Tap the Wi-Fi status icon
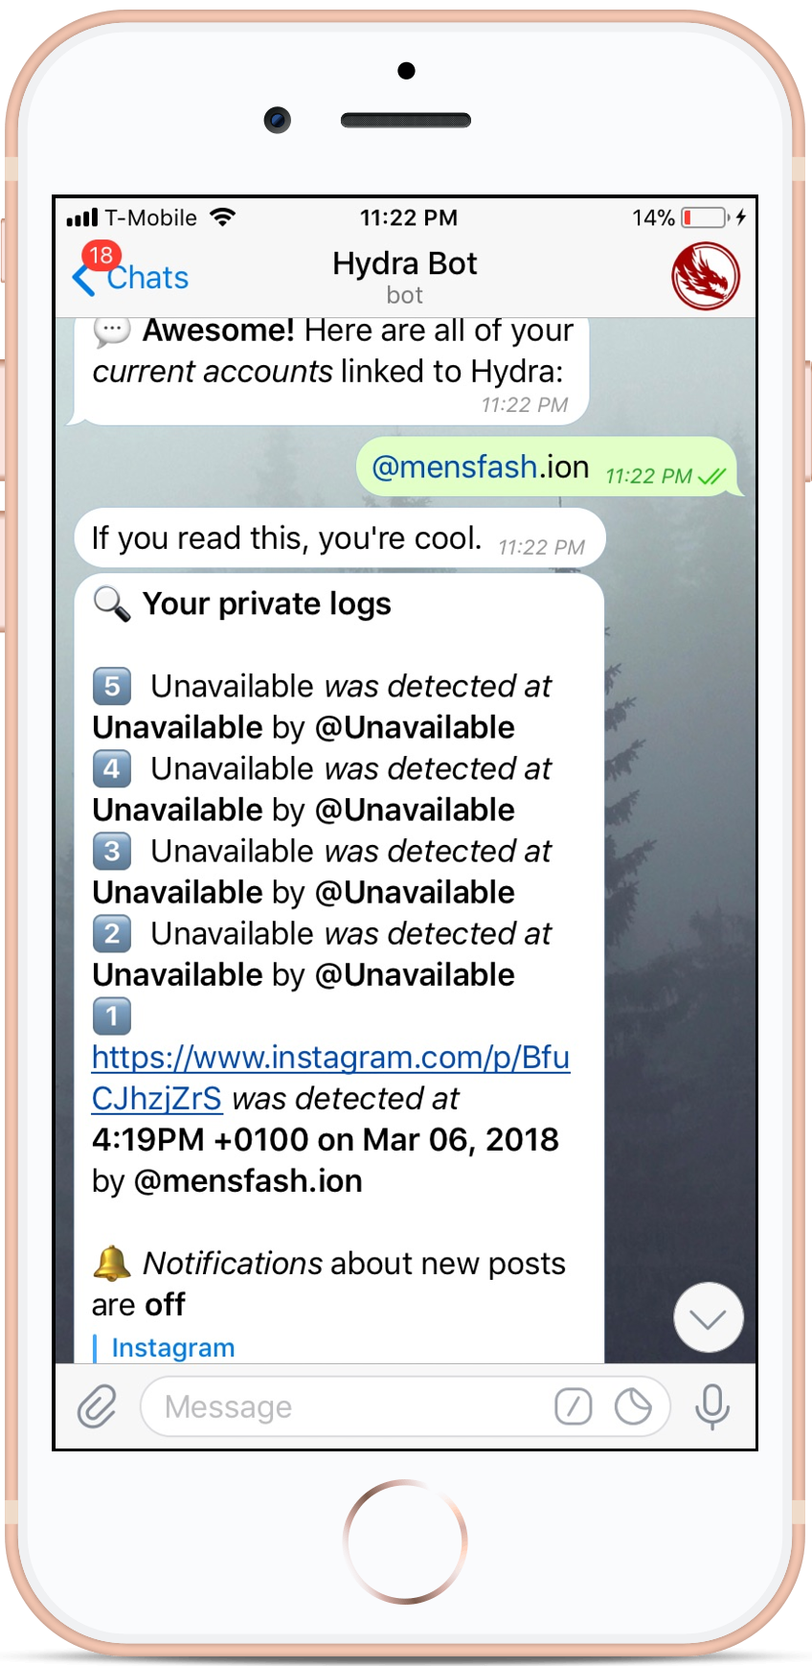The image size is (812, 1666). tap(222, 217)
